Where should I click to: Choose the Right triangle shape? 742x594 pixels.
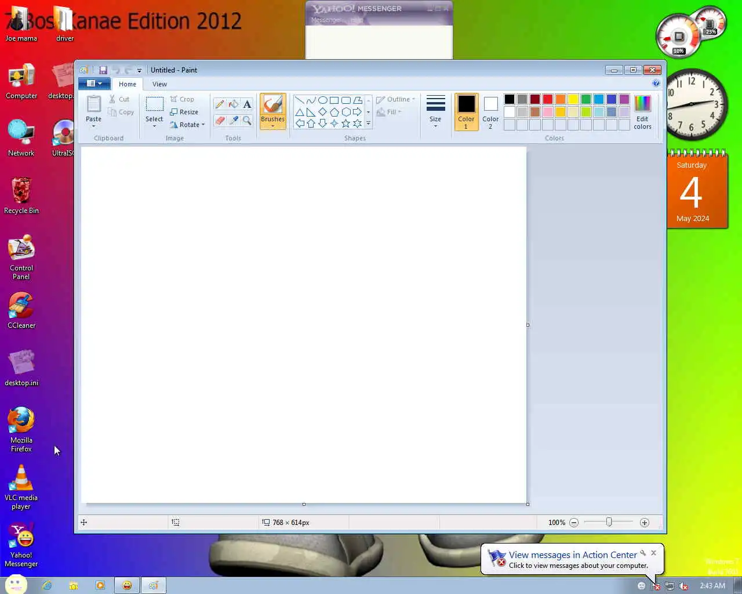click(x=311, y=112)
